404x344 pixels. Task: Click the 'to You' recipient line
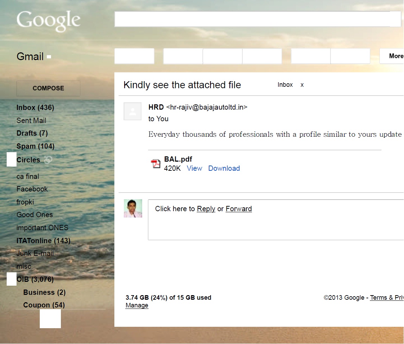tap(158, 119)
